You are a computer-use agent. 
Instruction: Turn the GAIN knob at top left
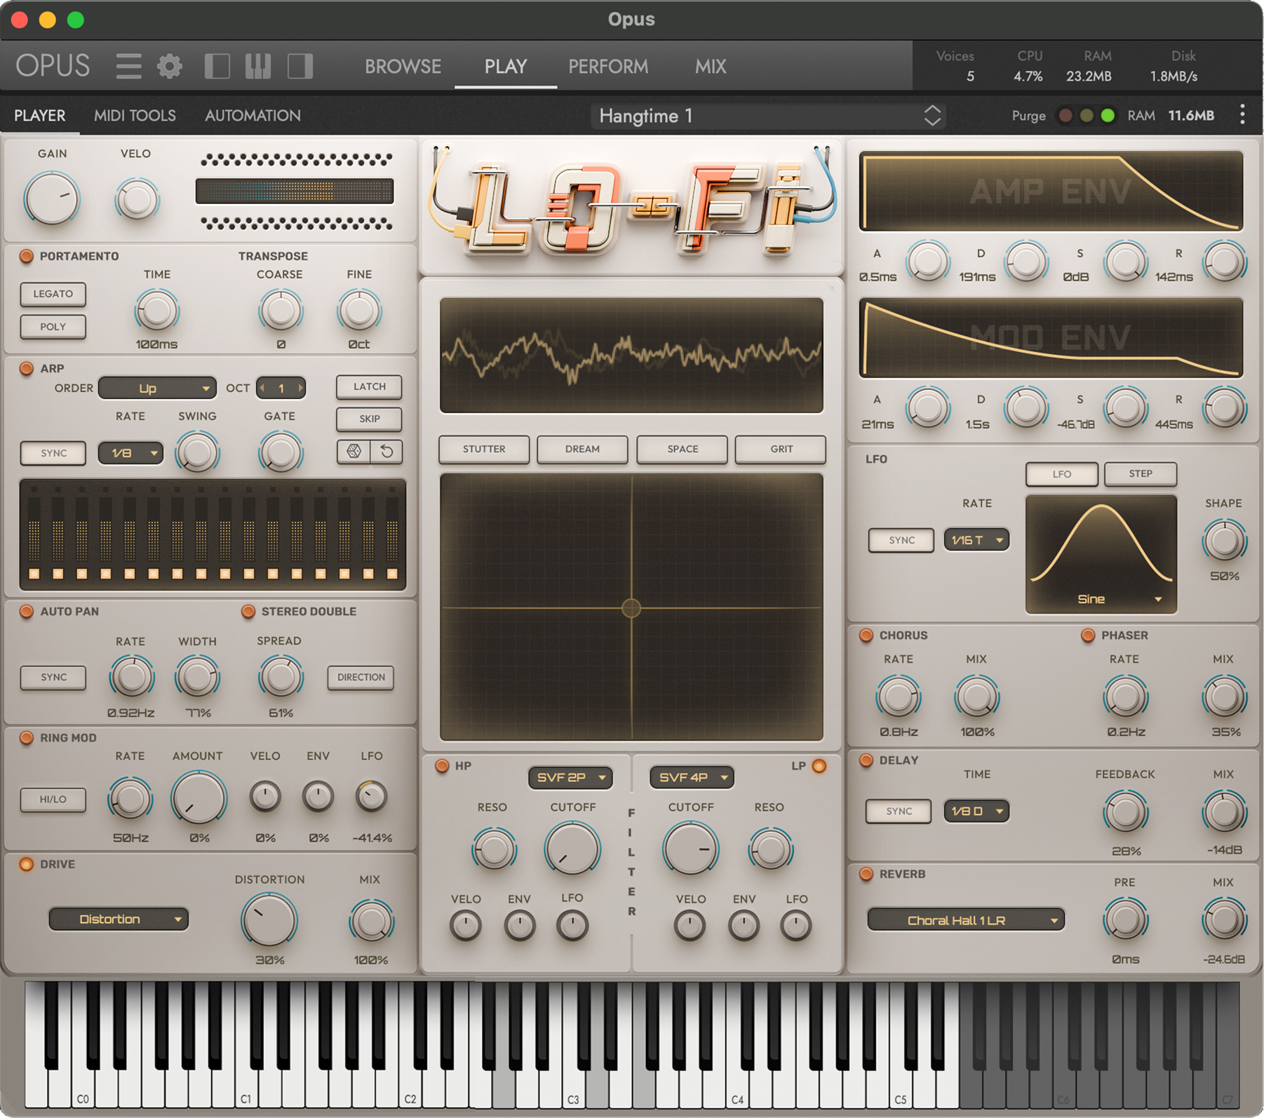[x=52, y=198]
